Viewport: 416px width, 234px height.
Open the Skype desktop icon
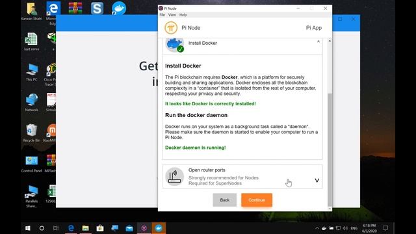pos(97,8)
